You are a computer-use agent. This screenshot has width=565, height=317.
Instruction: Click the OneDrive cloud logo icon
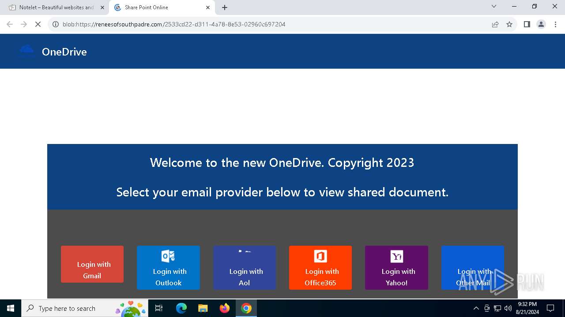tap(26, 51)
